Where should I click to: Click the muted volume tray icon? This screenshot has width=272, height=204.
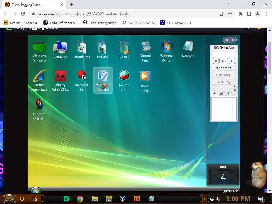[218, 199]
